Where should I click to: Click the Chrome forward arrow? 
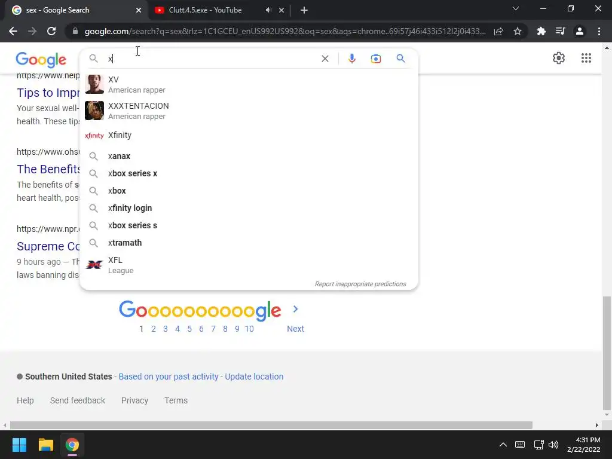coord(32,31)
